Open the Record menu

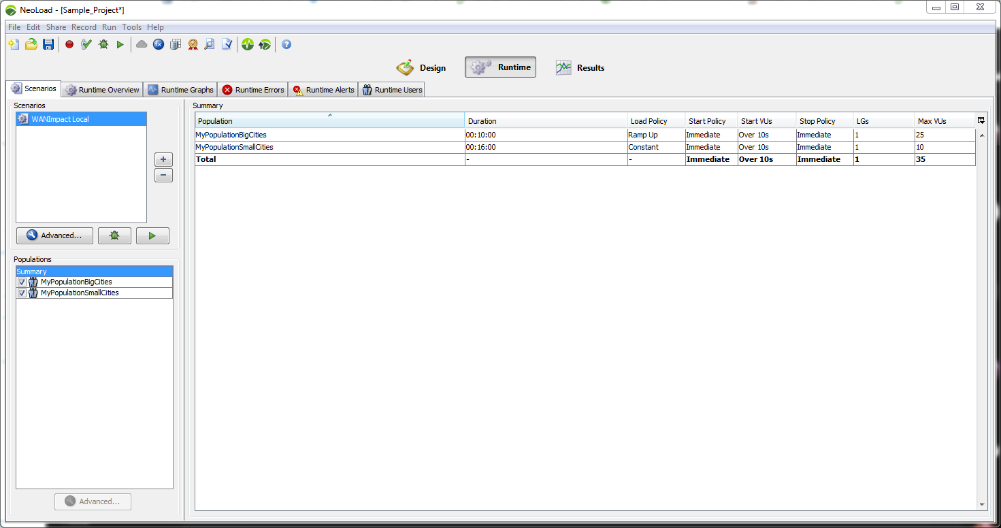pos(84,27)
